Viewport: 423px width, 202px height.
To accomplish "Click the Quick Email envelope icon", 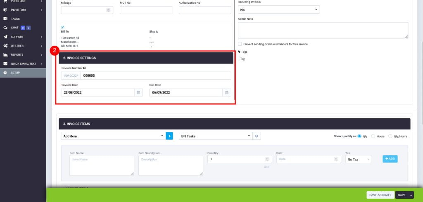I will tap(5, 64).
